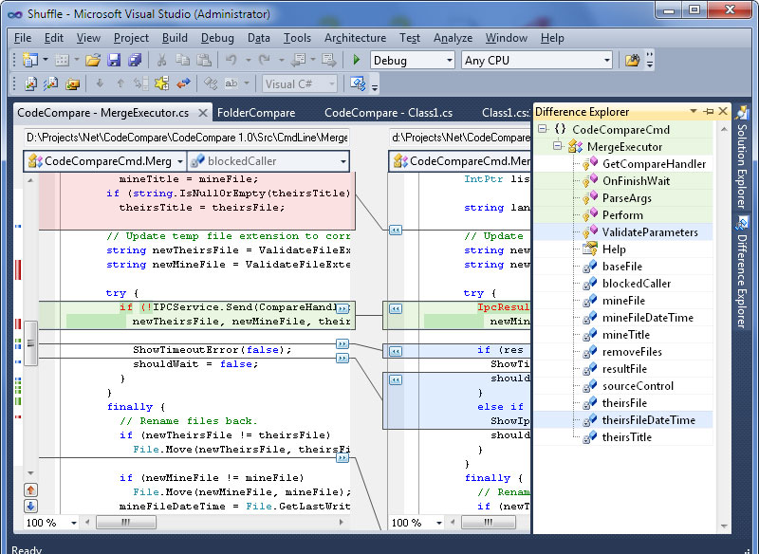The height and width of the screenshot is (554, 759).
Task: Open the left pane 100 % zoom dropdown
Action: 74,523
